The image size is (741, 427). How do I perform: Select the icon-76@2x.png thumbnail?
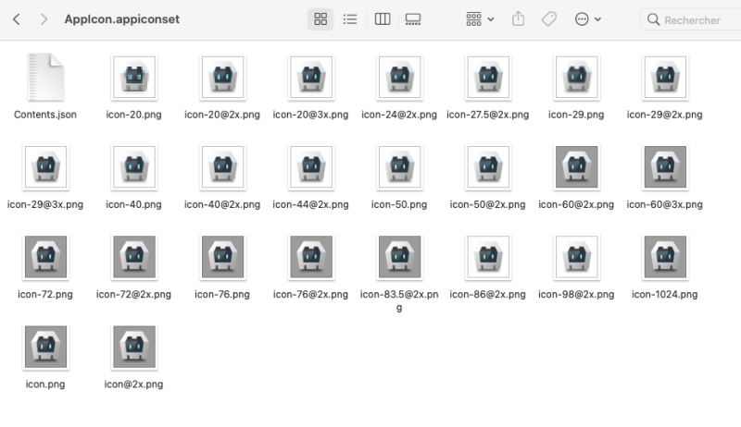[x=311, y=257]
